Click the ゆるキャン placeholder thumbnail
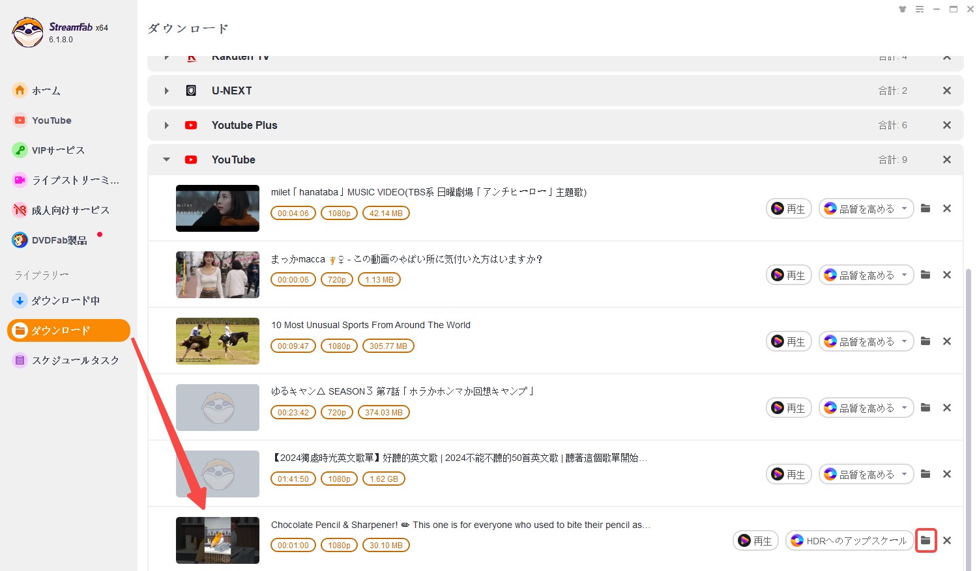The height and width of the screenshot is (571, 977). 218,408
